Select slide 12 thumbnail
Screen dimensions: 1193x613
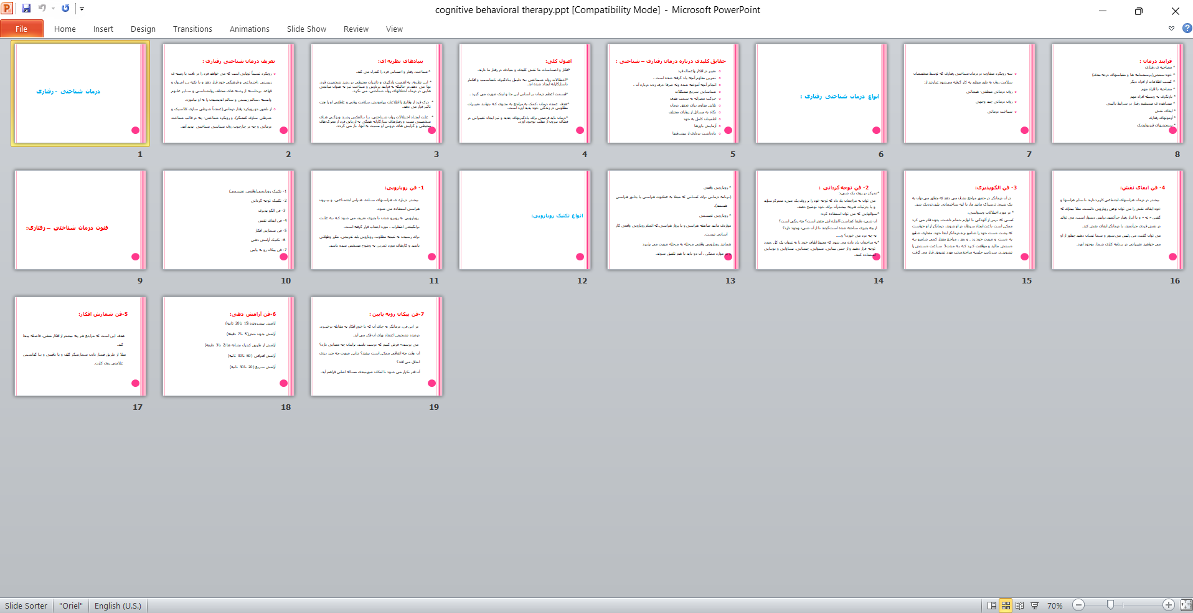pyautogui.click(x=525, y=220)
